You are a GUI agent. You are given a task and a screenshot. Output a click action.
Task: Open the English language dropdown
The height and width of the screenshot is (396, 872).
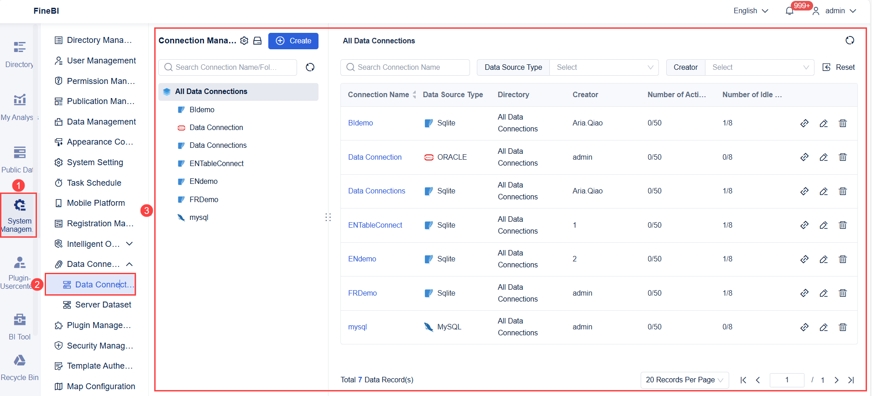click(751, 11)
